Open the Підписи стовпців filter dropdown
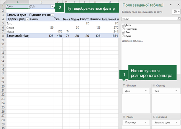The width and height of the screenshot is (181, 129). [x=52, y=15]
